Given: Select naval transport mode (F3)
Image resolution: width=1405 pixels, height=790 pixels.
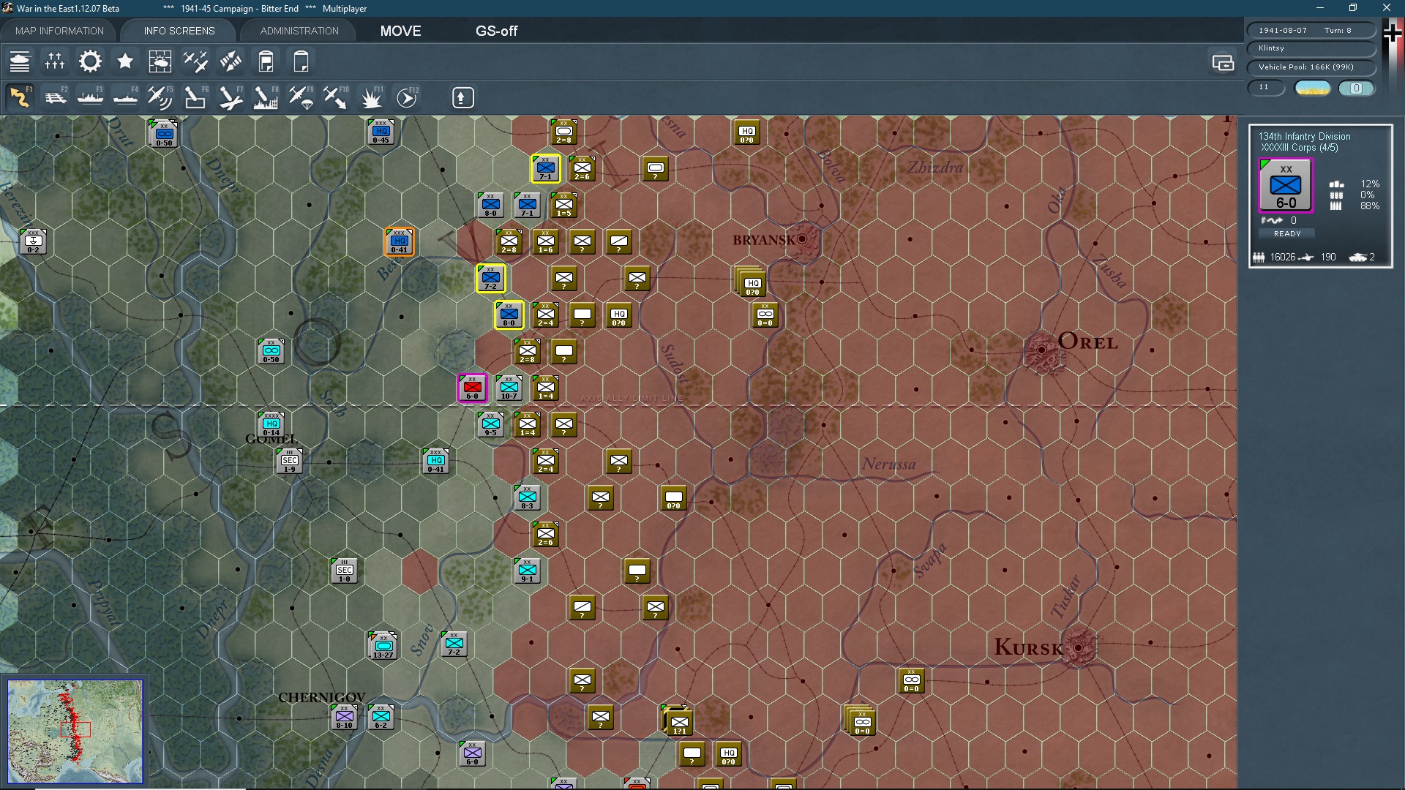Looking at the screenshot, I should (90, 97).
